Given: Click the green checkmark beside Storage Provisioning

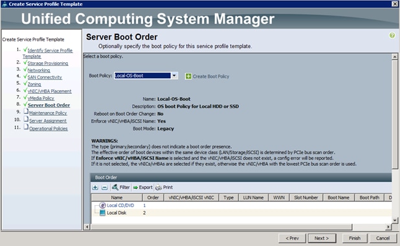Looking at the screenshot, I should (x=25, y=62).
